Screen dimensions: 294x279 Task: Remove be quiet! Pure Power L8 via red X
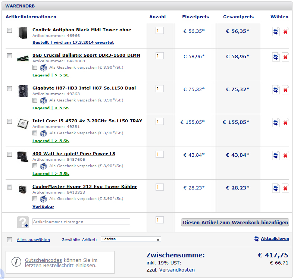tap(285, 155)
